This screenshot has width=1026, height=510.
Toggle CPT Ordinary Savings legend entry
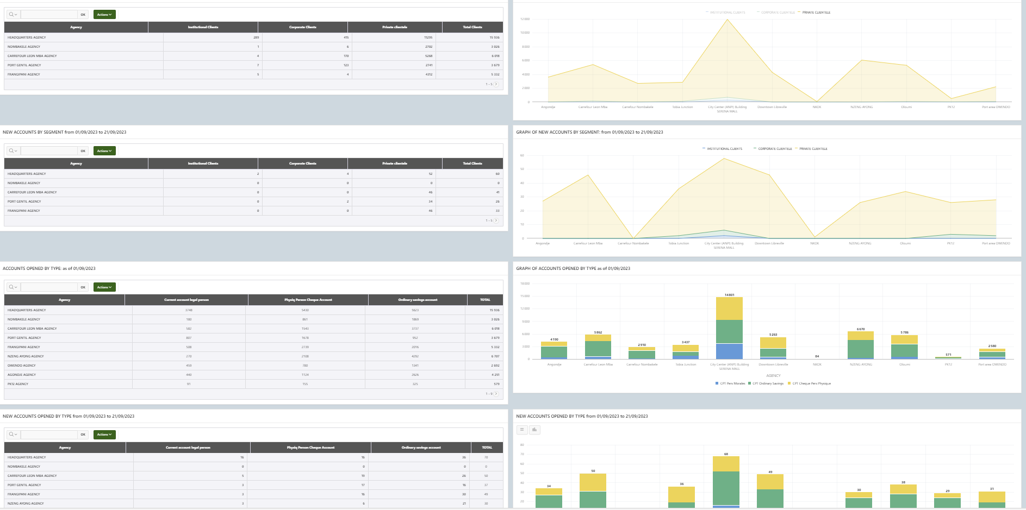[x=766, y=383]
